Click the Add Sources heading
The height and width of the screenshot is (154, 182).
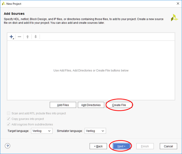point(14,14)
